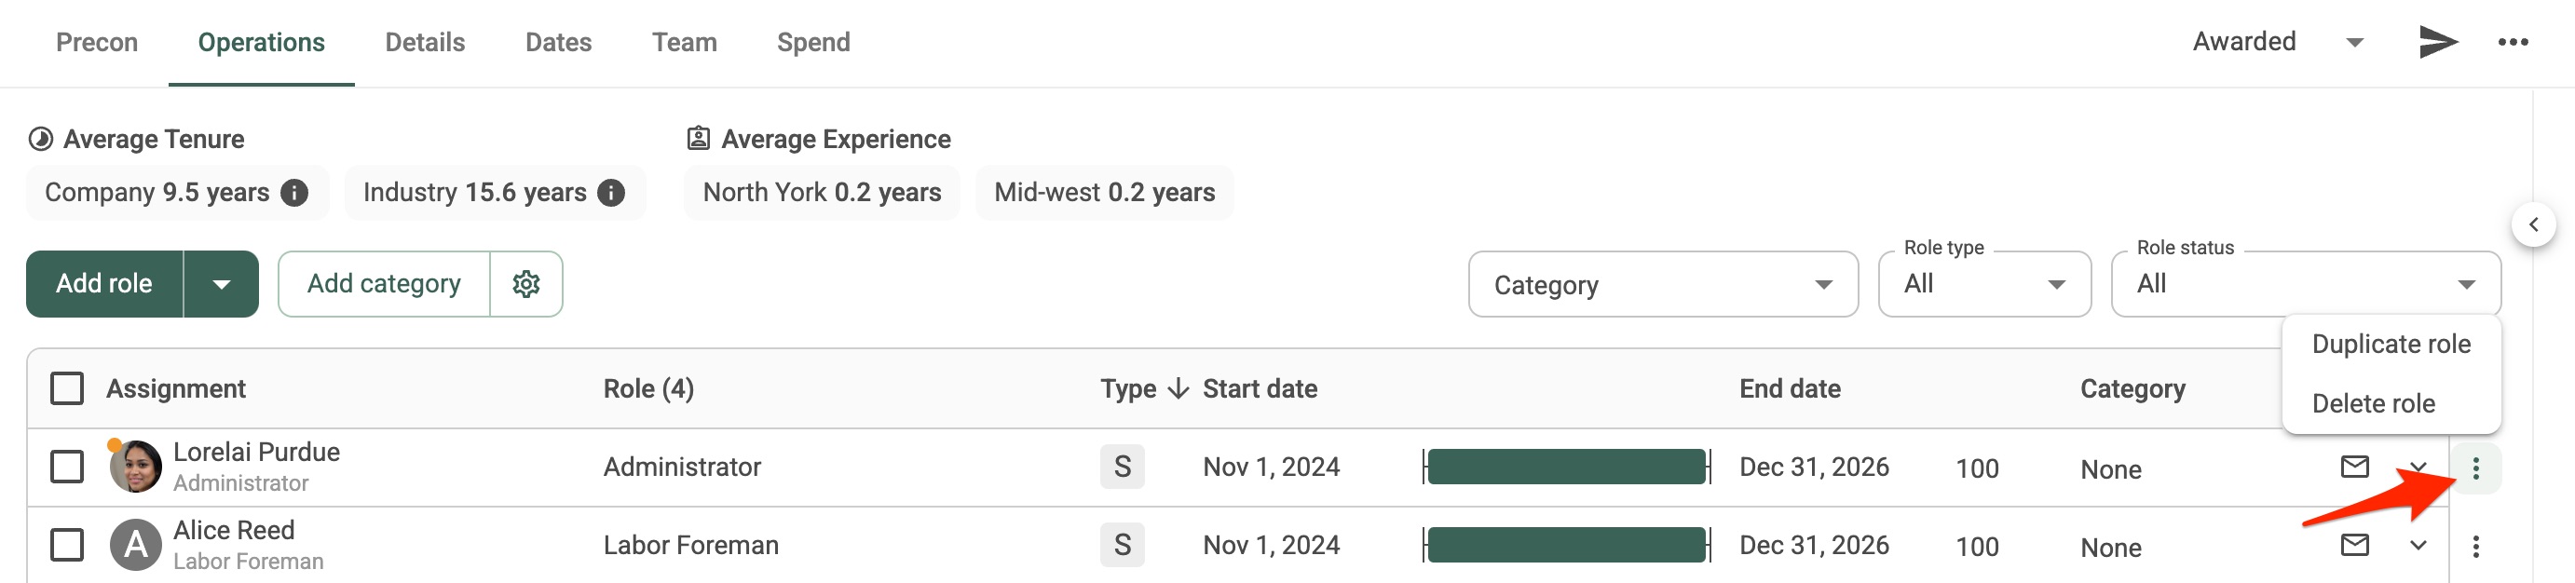Check the Alice Reed row checkbox
The height and width of the screenshot is (583, 2575).
(x=67, y=545)
